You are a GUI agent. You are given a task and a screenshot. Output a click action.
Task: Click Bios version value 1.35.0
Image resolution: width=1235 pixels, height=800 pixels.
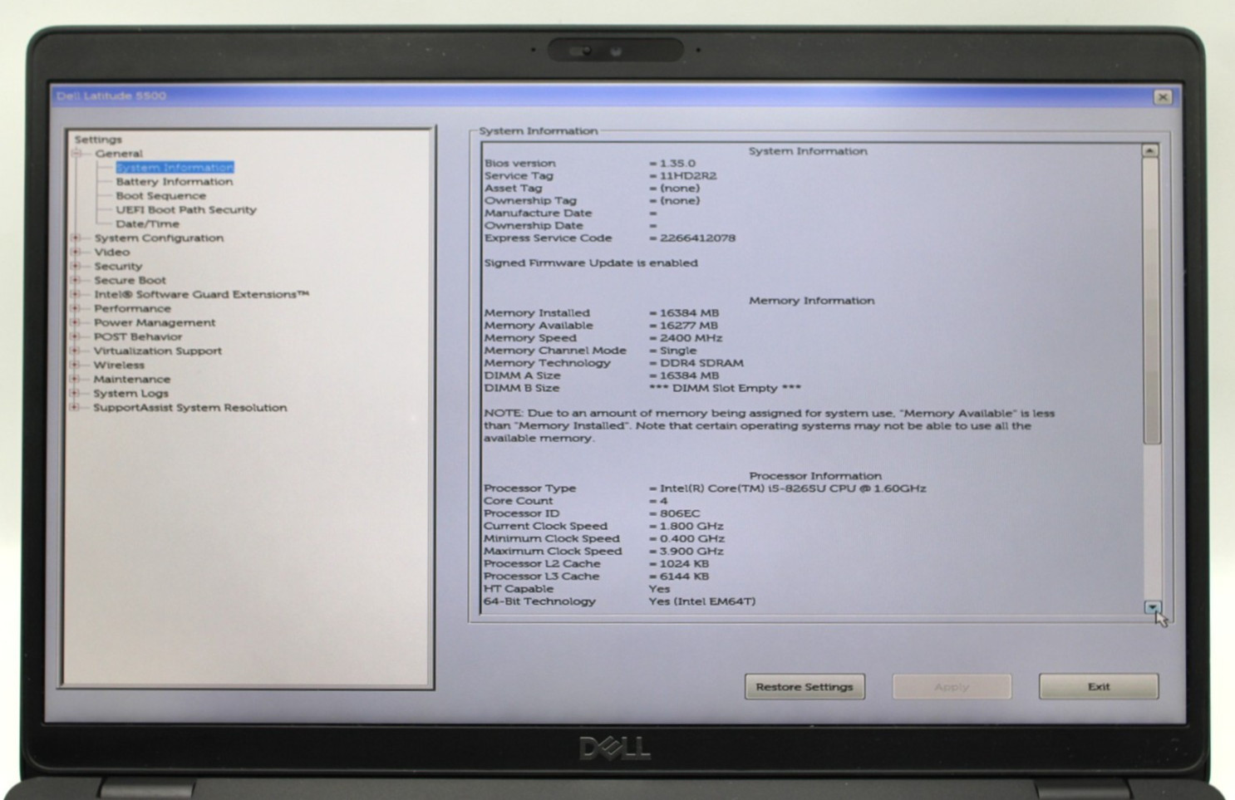[x=677, y=164]
